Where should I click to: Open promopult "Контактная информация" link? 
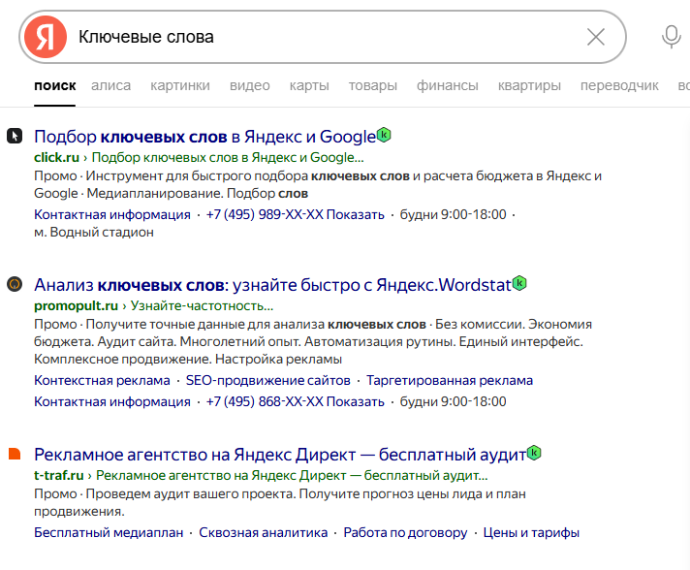pos(112,401)
